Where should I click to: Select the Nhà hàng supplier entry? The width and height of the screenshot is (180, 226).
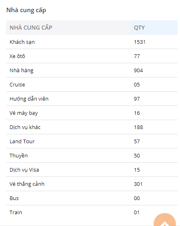(x=92, y=70)
